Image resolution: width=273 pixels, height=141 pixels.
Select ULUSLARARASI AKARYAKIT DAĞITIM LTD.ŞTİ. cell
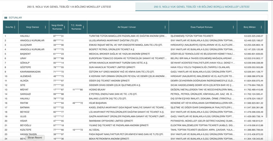(x=114, y=40)
